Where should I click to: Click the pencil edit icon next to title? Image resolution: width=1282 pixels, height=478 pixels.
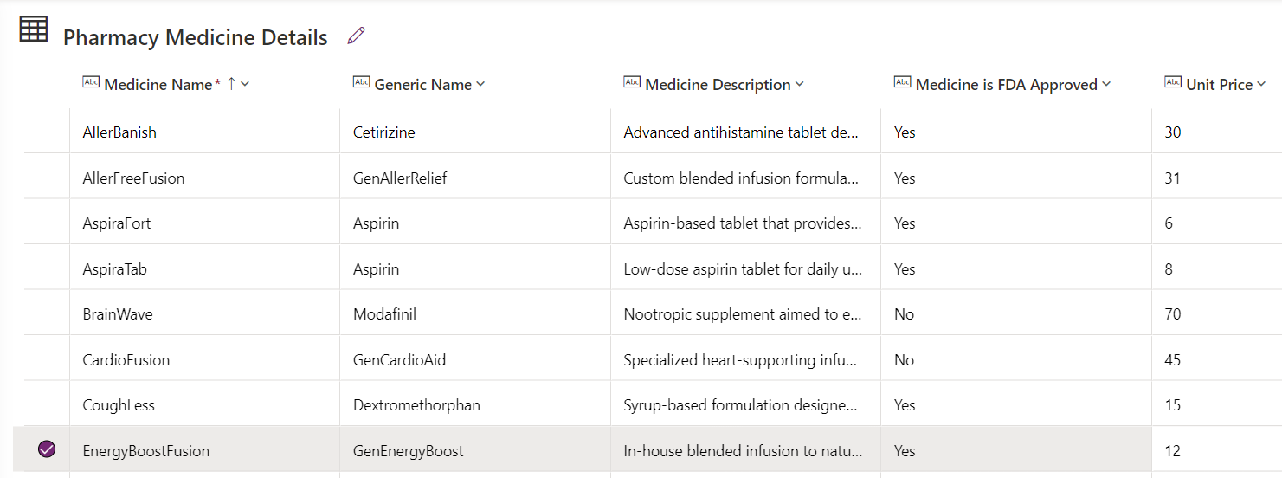coord(356,36)
